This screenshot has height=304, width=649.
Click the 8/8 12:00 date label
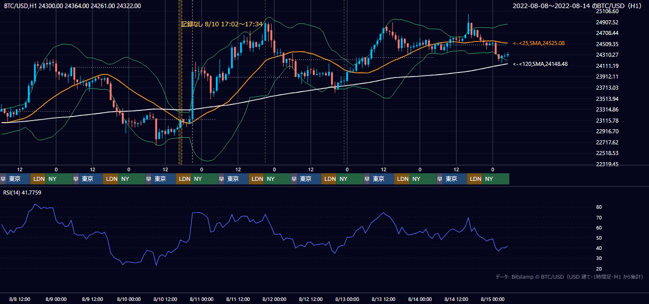[20, 299]
